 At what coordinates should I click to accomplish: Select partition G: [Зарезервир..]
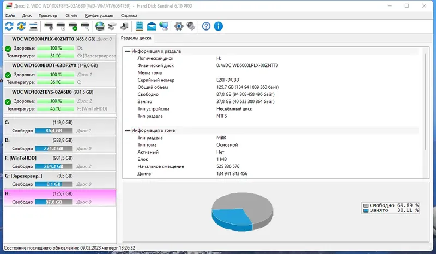[x=60, y=180]
